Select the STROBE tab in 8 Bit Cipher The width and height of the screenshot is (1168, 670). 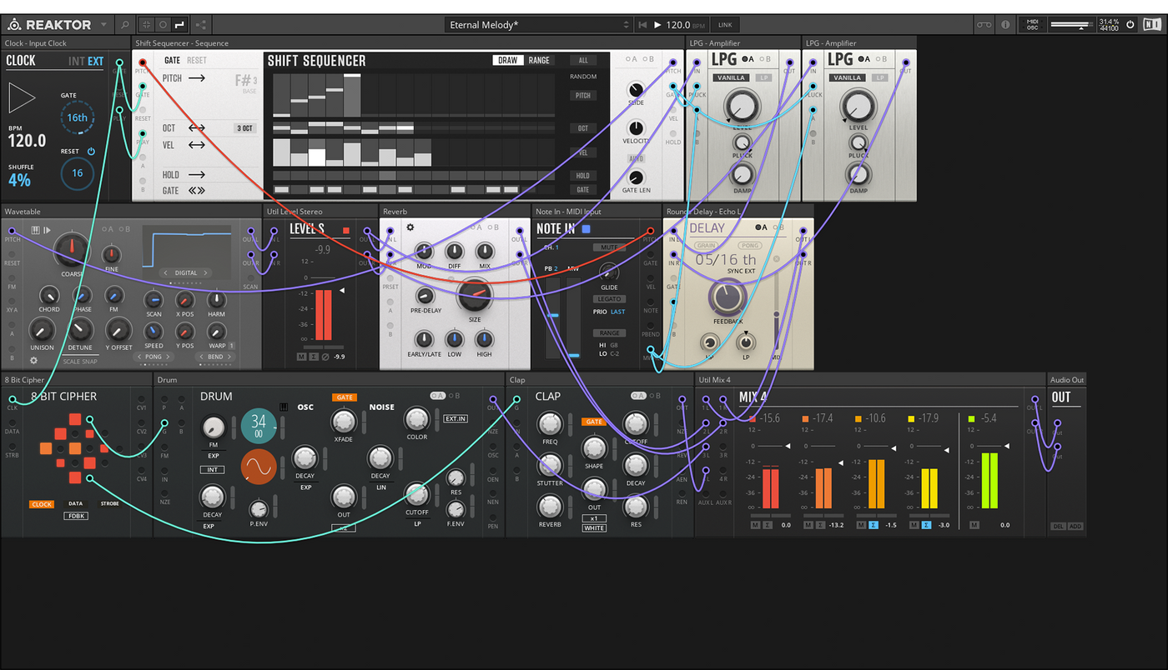click(109, 504)
